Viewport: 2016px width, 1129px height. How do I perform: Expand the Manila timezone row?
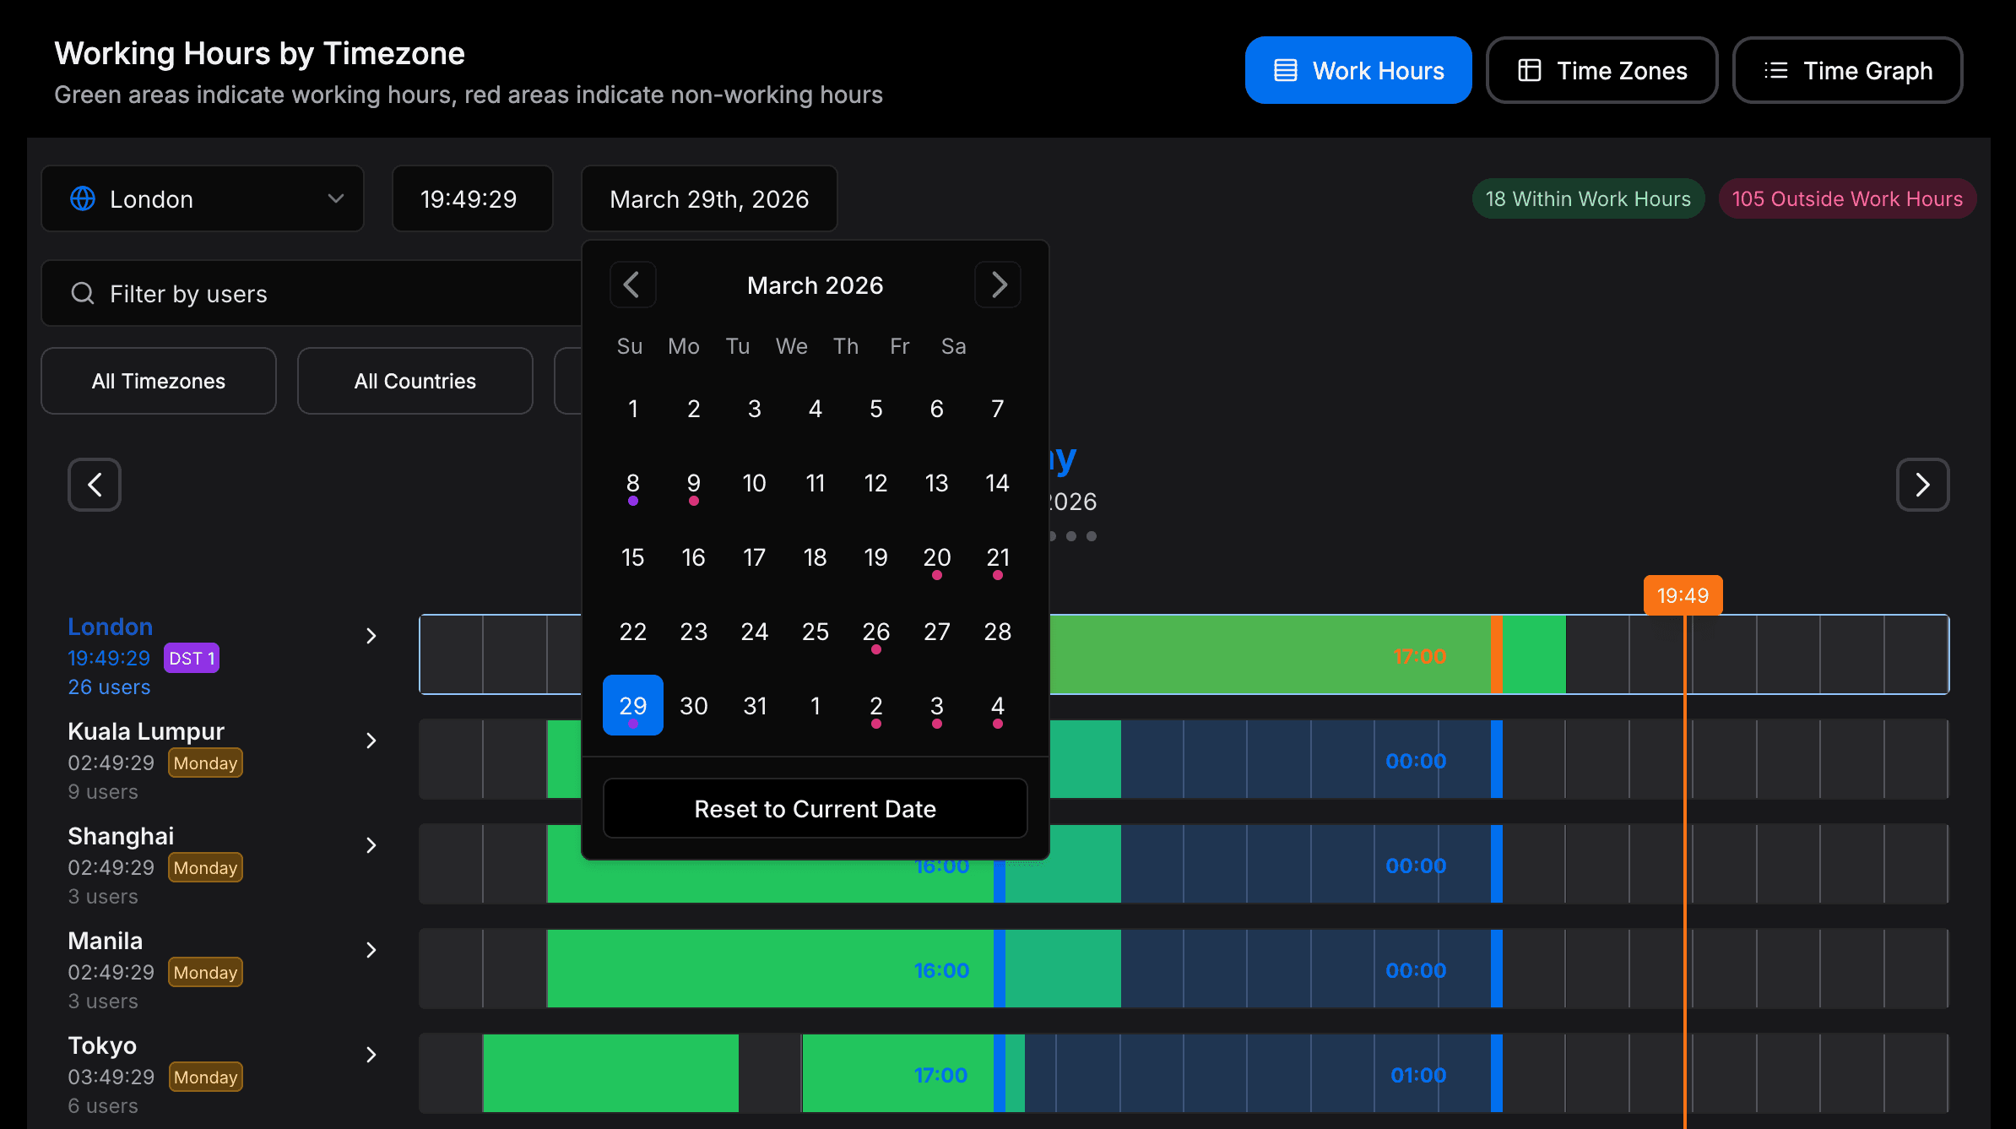pyautogui.click(x=371, y=950)
